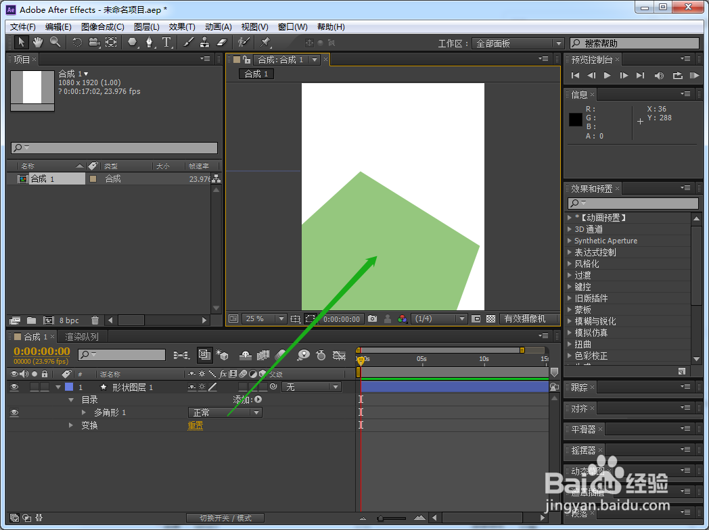The width and height of the screenshot is (709, 530).
Task: Expand the 多角形 1 properties
Action: 84,412
